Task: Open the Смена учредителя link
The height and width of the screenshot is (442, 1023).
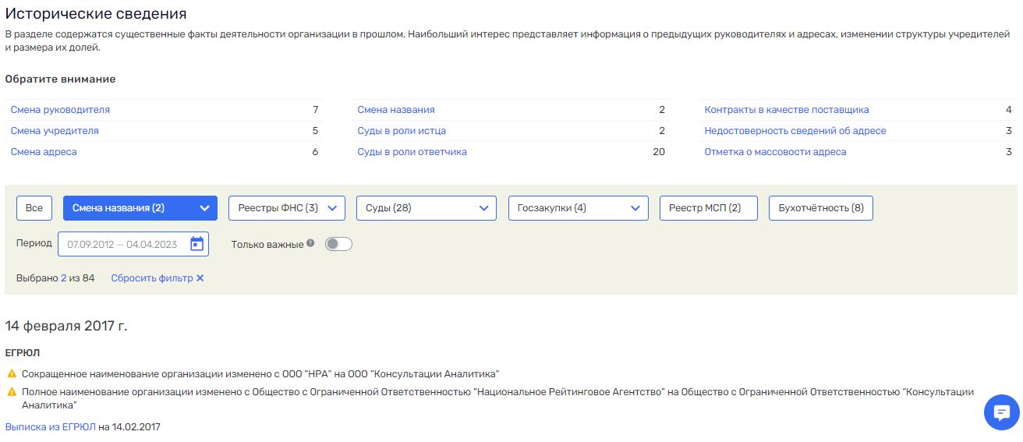Action: (55, 131)
